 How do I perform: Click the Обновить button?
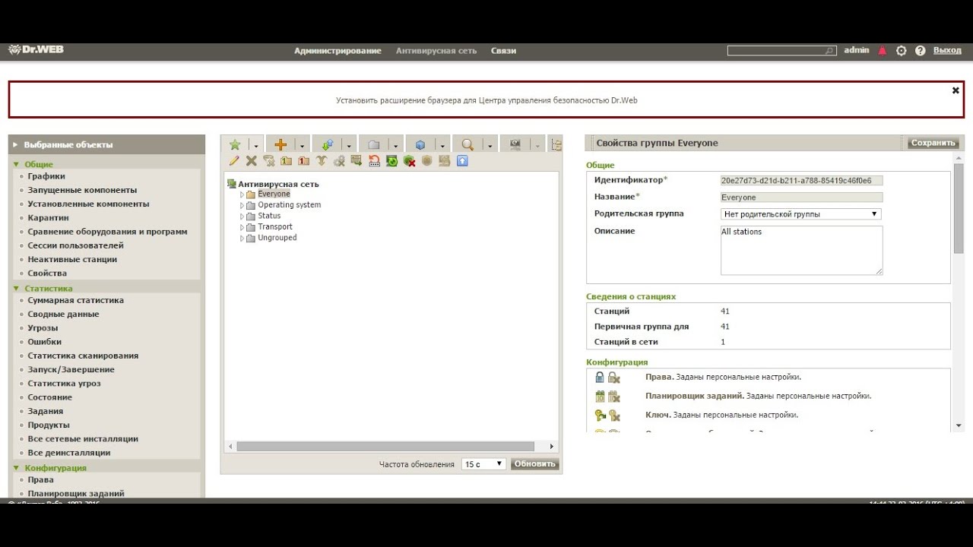535,463
